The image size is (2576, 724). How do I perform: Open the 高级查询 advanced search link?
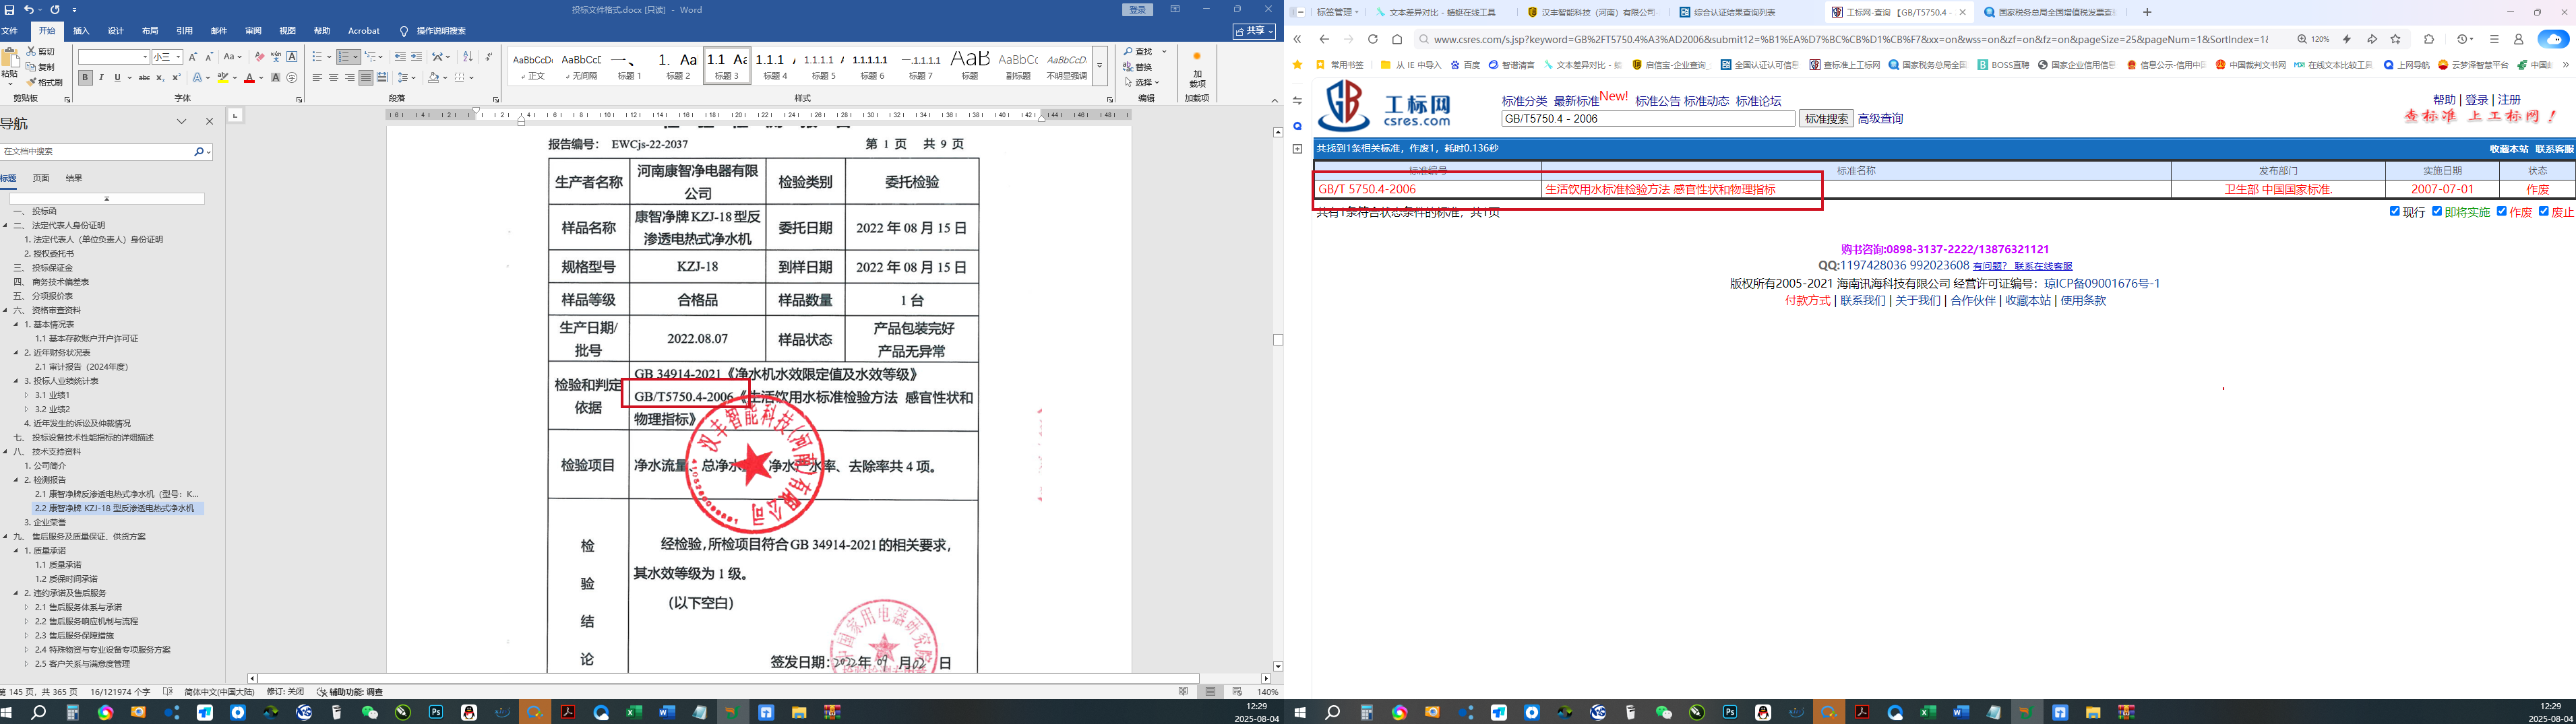click(1880, 119)
